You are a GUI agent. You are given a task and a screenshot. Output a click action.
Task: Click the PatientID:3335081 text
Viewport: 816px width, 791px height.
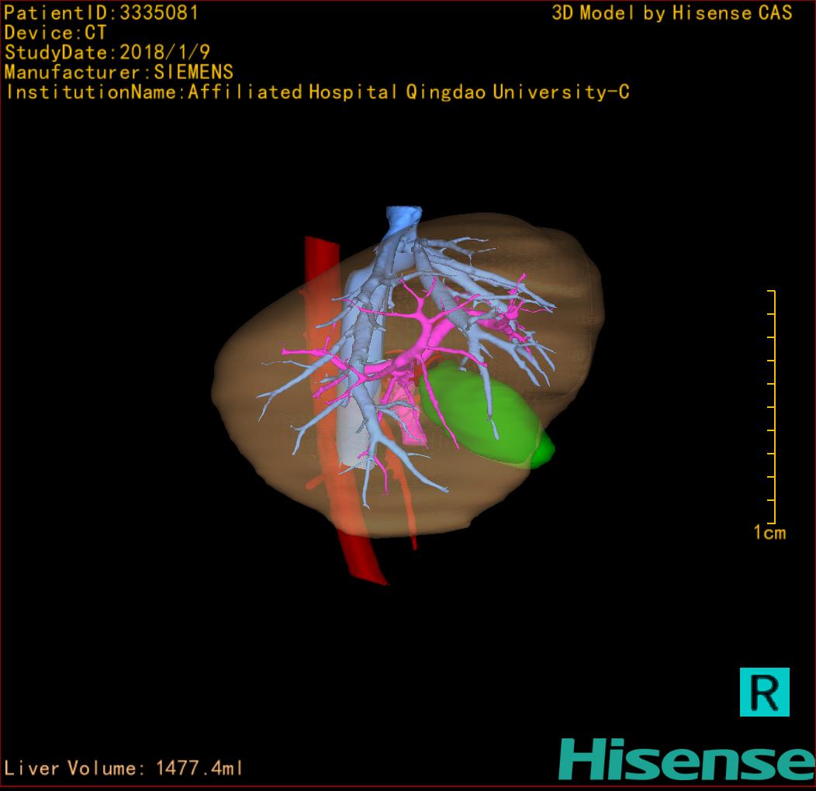click(102, 12)
